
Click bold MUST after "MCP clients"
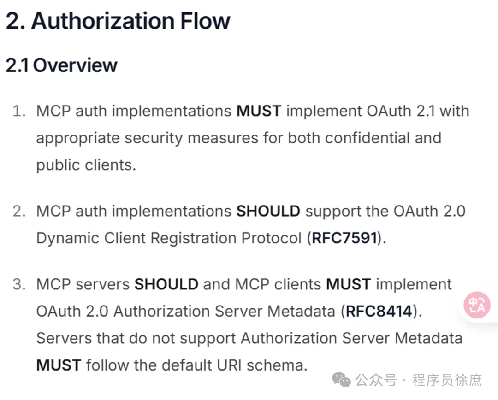[x=348, y=284]
